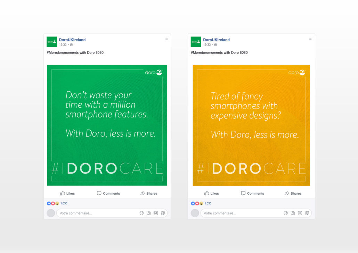Screen dimensions: 358x253
Task: Open Comments on the yellow post
Action: tap(253, 194)
